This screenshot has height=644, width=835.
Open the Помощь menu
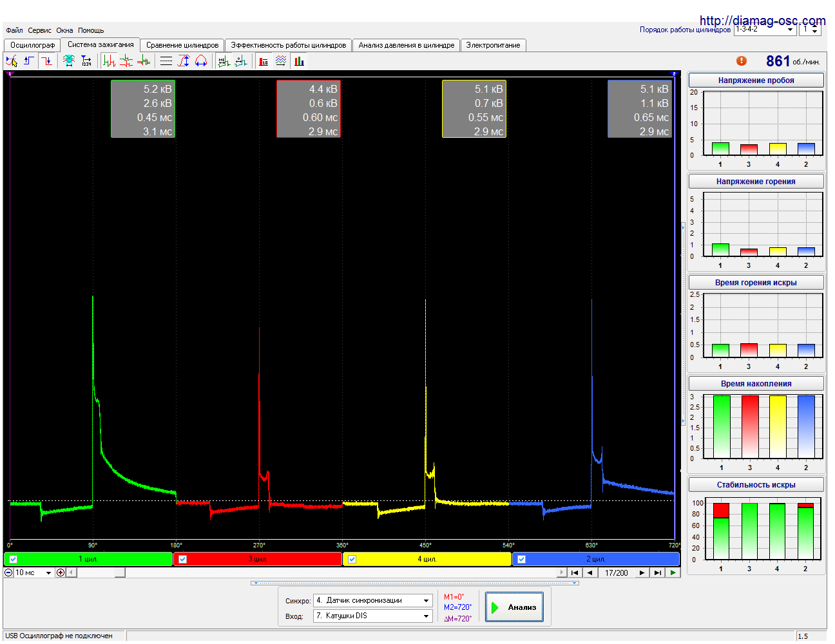click(x=91, y=30)
